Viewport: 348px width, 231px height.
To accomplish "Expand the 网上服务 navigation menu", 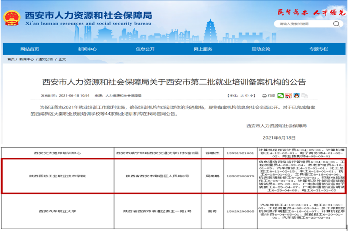I will [x=203, y=49].
